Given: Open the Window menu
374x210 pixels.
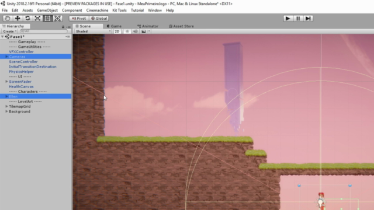Looking at the screenshot, I should point(155,10).
